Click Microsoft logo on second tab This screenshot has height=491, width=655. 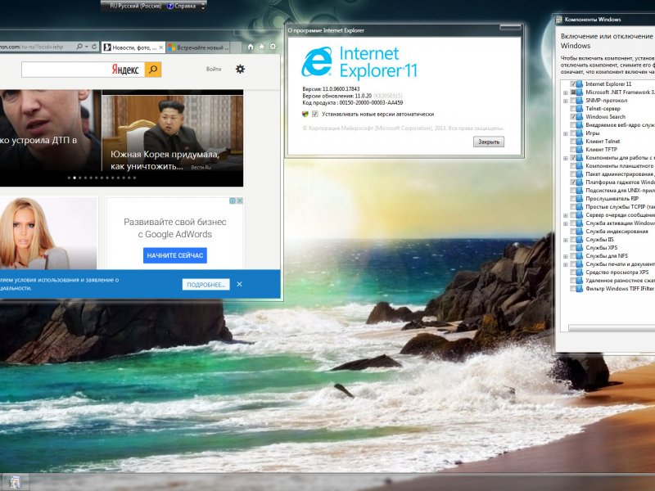(x=172, y=47)
